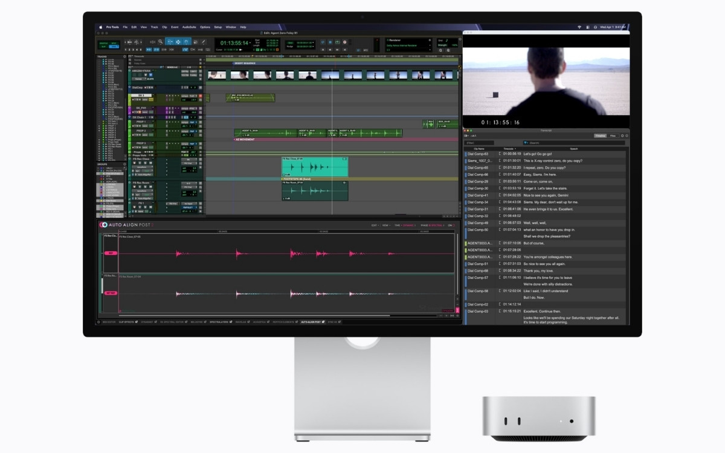The width and height of the screenshot is (725, 453).
Task: Click the date and time in menu bar
Action: pos(613,27)
